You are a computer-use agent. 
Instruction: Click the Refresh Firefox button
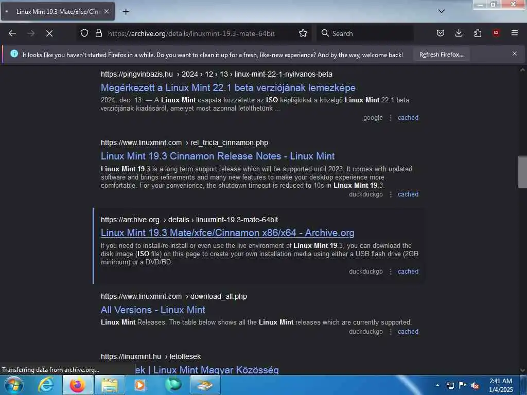click(441, 55)
